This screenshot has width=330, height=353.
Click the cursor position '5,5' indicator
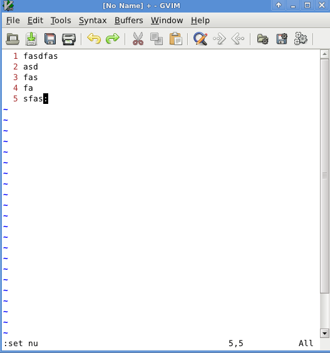[x=236, y=344]
